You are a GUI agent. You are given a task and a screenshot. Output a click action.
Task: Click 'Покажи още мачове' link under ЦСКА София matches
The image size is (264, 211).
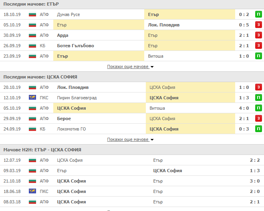(x=128, y=139)
